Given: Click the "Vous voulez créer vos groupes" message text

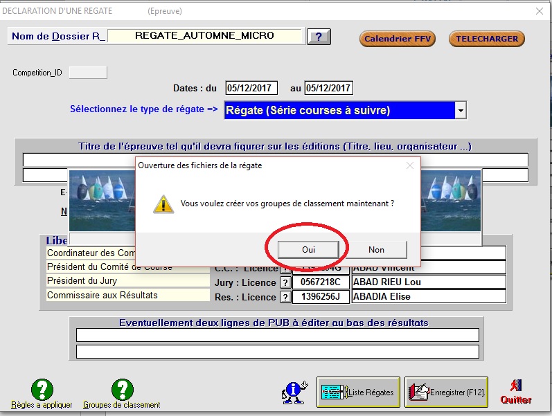Looking at the screenshot, I should click(287, 204).
